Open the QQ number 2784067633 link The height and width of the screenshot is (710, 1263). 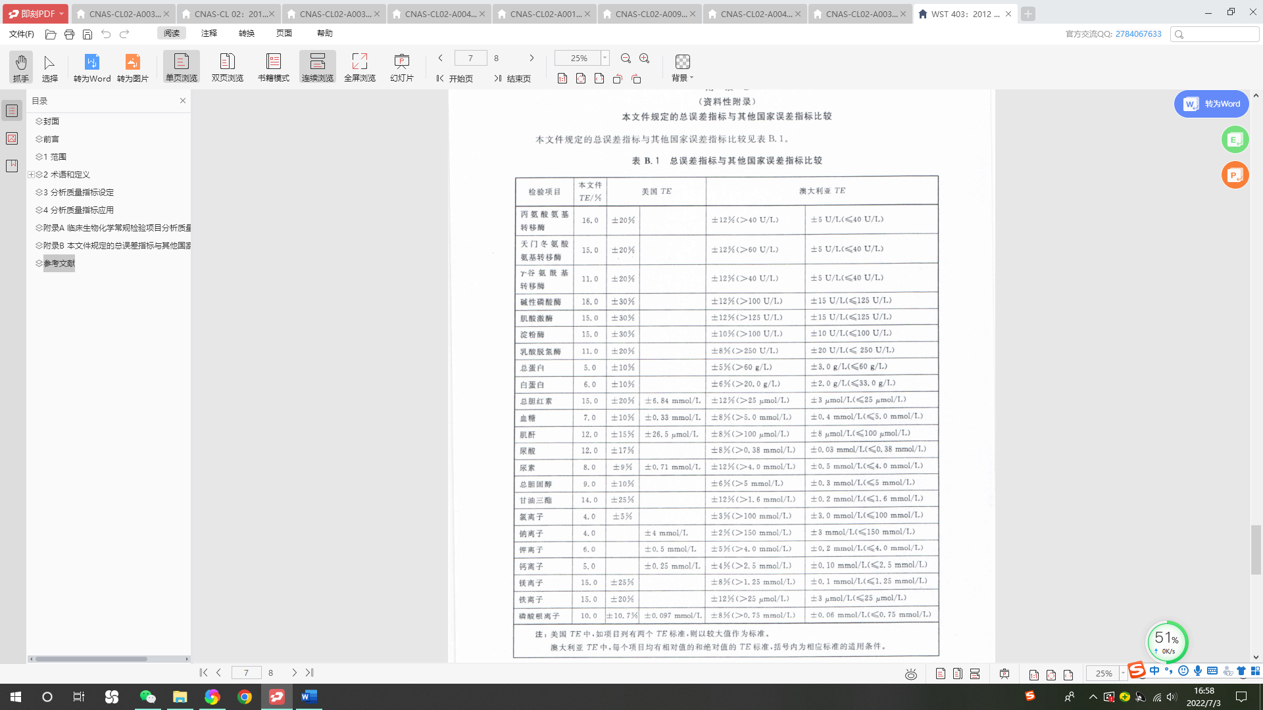[x=1138, y=34]
